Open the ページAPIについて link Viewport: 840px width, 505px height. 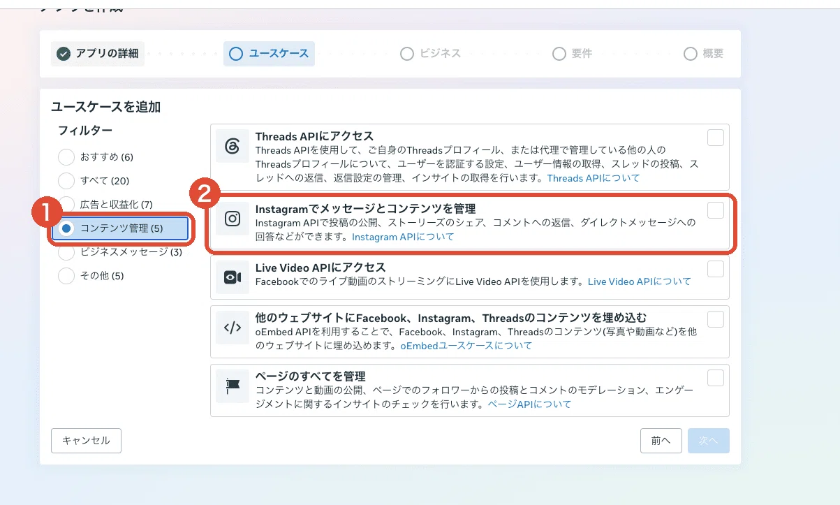point(529,404)
